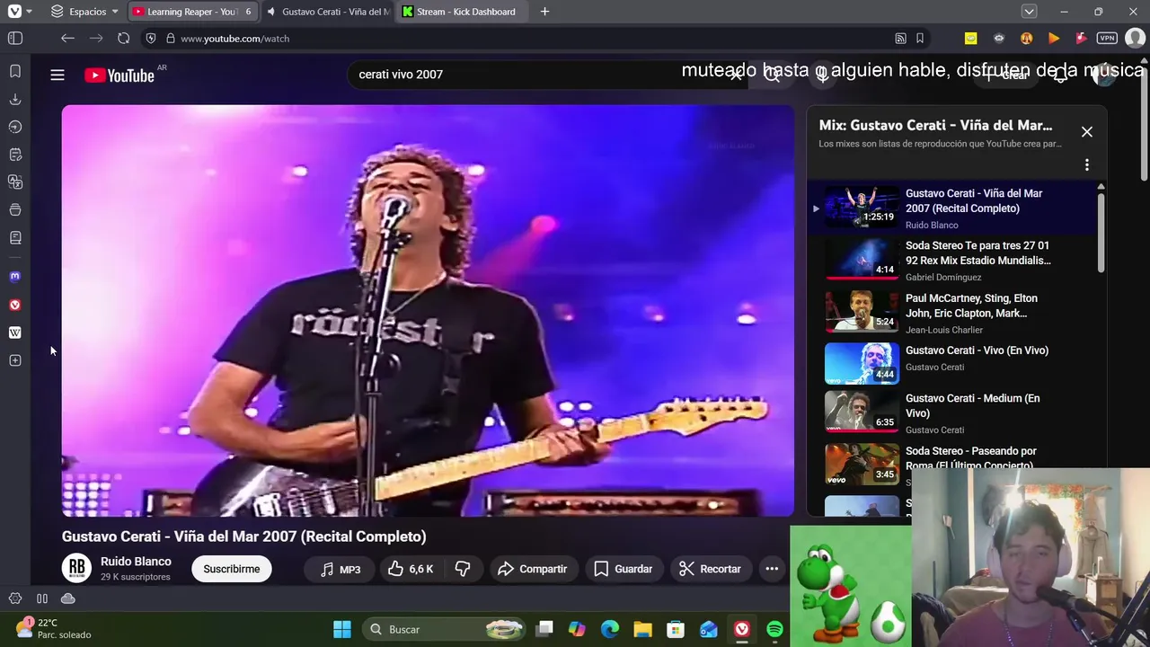Open Vivaldi settings gear in status bar
1150x647 pixels.
(x=15, y=598)
